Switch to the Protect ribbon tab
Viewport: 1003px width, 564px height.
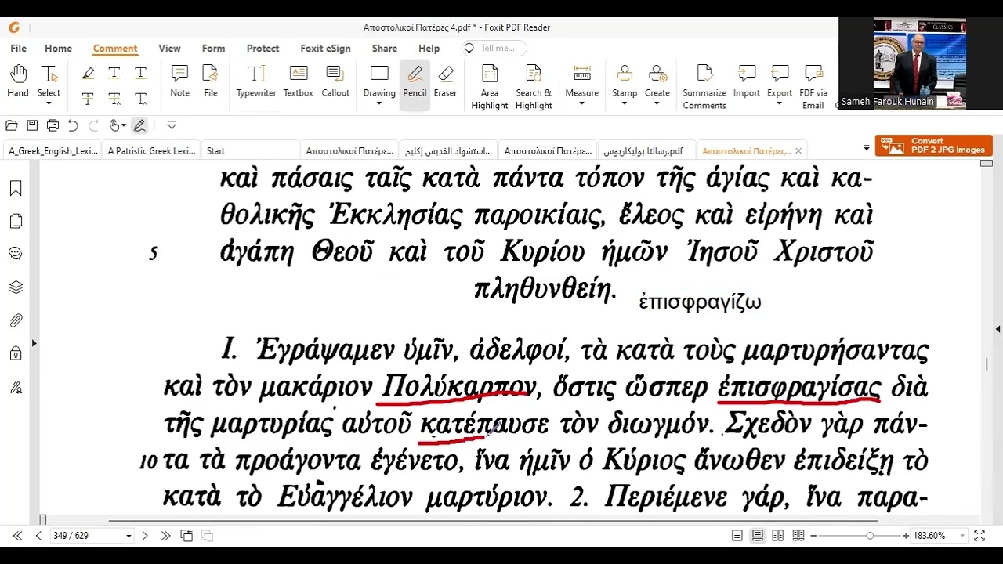263,49
